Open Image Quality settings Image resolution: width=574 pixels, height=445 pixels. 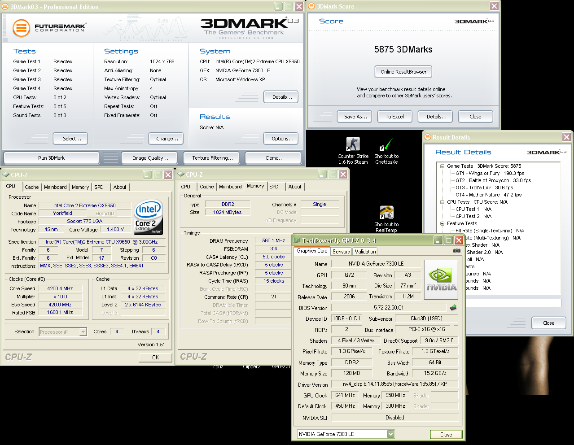point(150,158)
